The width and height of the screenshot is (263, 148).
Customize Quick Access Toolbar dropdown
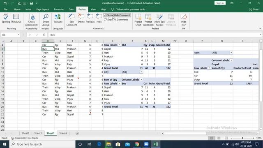(x=37, y=3)
